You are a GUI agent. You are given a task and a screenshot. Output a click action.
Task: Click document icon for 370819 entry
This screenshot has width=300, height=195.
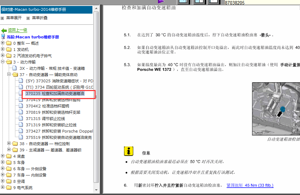(21, 112)
